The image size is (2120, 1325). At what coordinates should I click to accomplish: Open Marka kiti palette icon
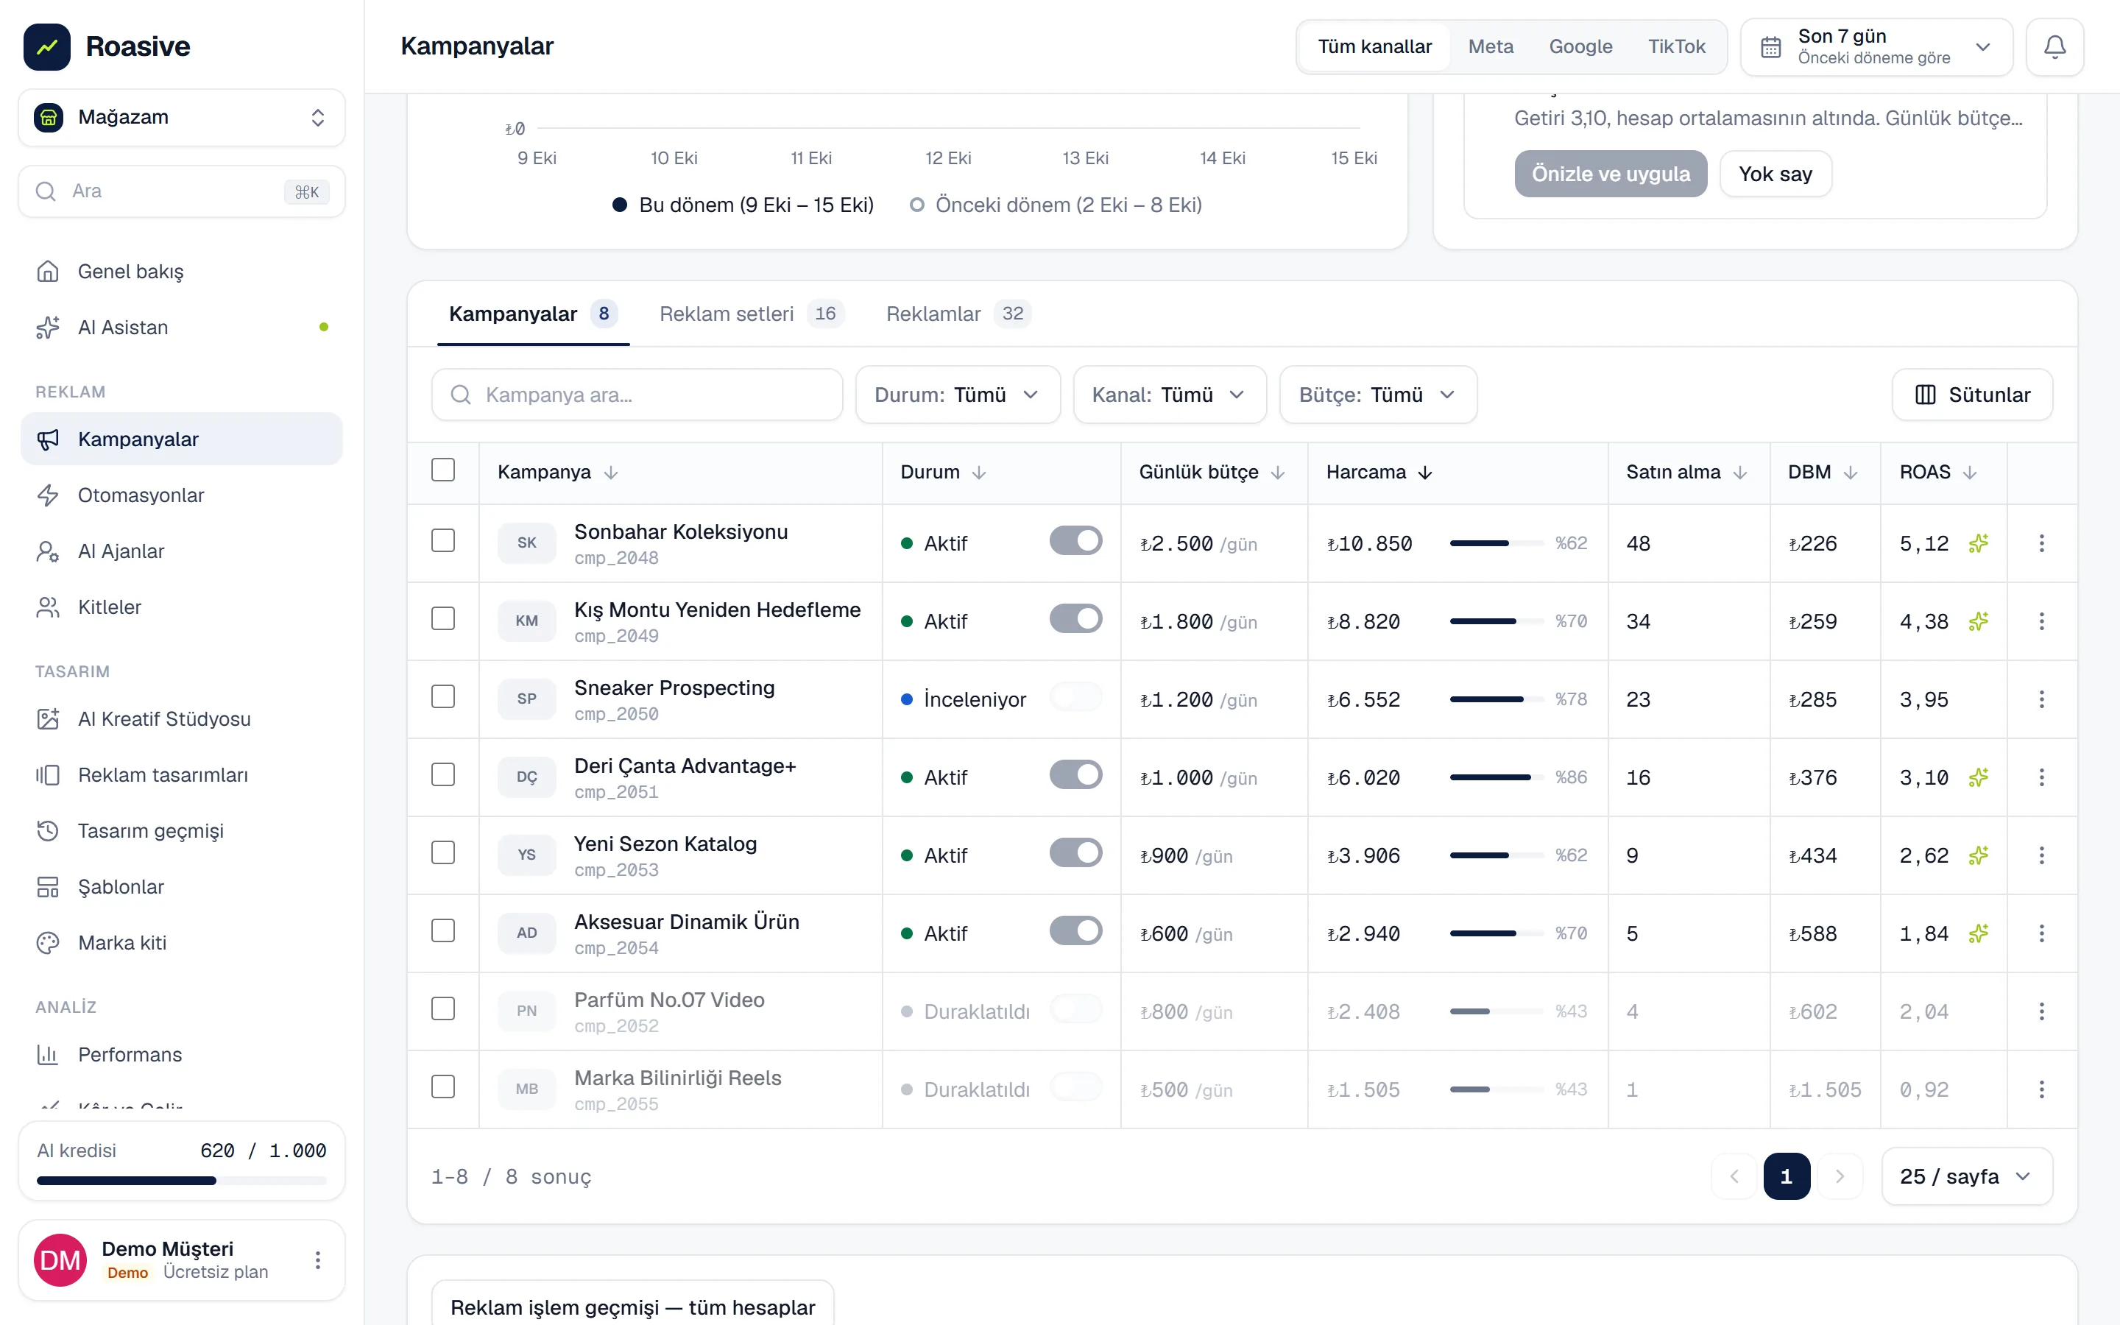pos(47,943)
